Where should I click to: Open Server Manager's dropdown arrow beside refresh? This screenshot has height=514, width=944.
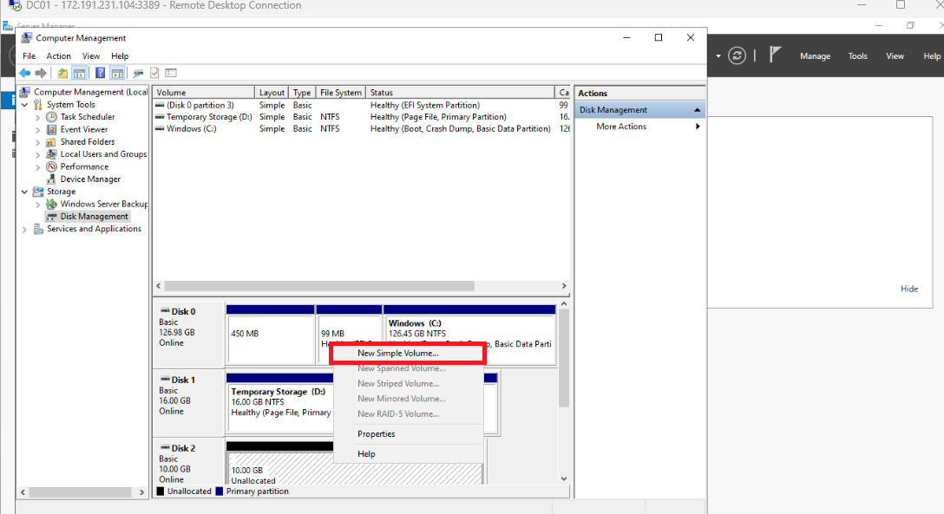pos(718,56)
